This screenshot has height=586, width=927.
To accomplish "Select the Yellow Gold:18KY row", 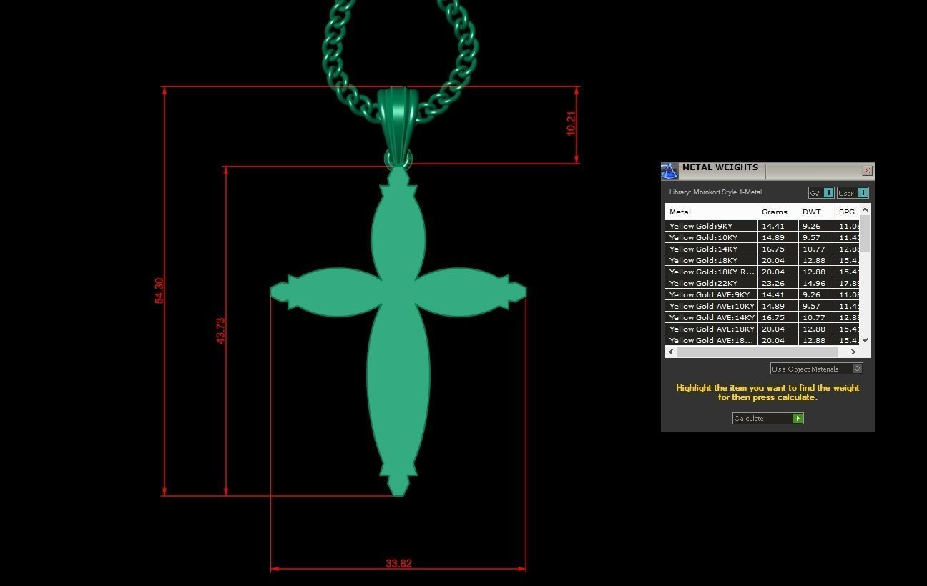I will (x=762, y=260).
